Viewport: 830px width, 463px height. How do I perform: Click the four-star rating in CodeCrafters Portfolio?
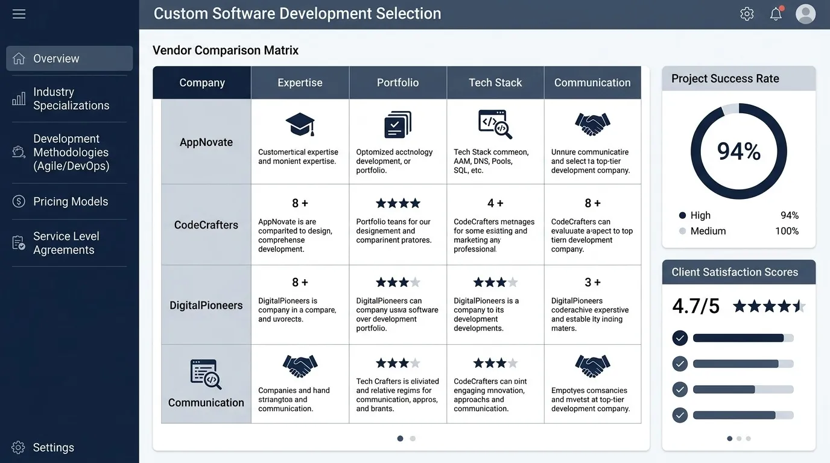point(398,203)
